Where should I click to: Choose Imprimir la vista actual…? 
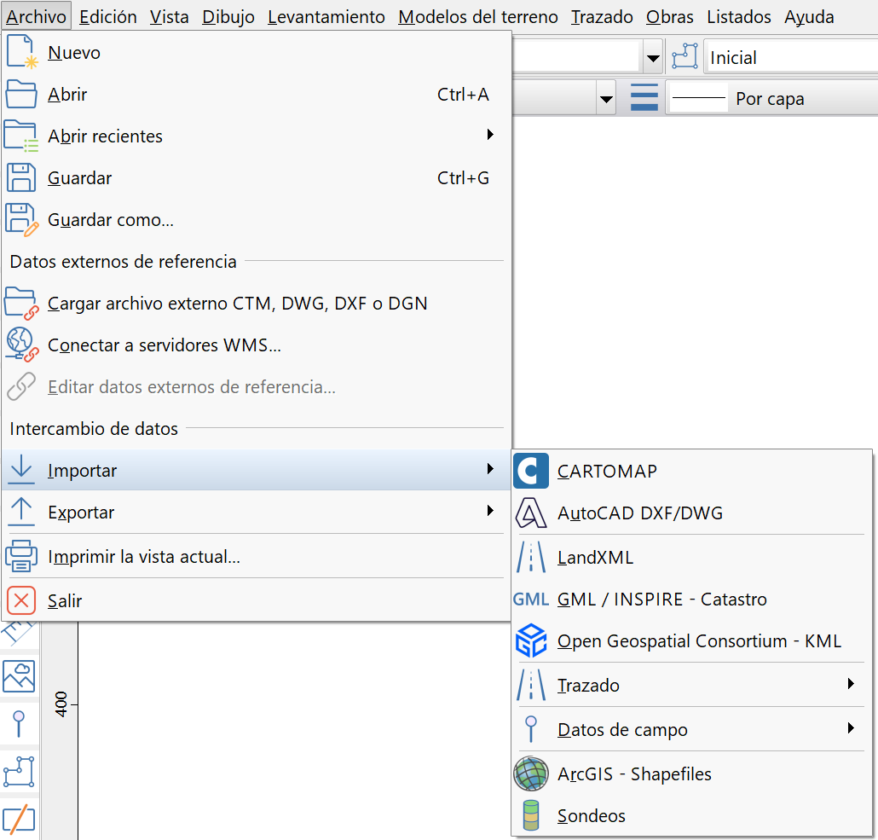click(x=144, y=558)
